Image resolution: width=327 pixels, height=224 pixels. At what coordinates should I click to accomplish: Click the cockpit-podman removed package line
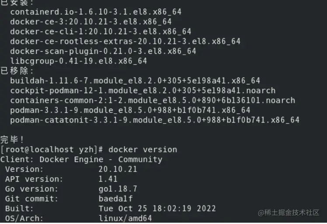(143, 91)
